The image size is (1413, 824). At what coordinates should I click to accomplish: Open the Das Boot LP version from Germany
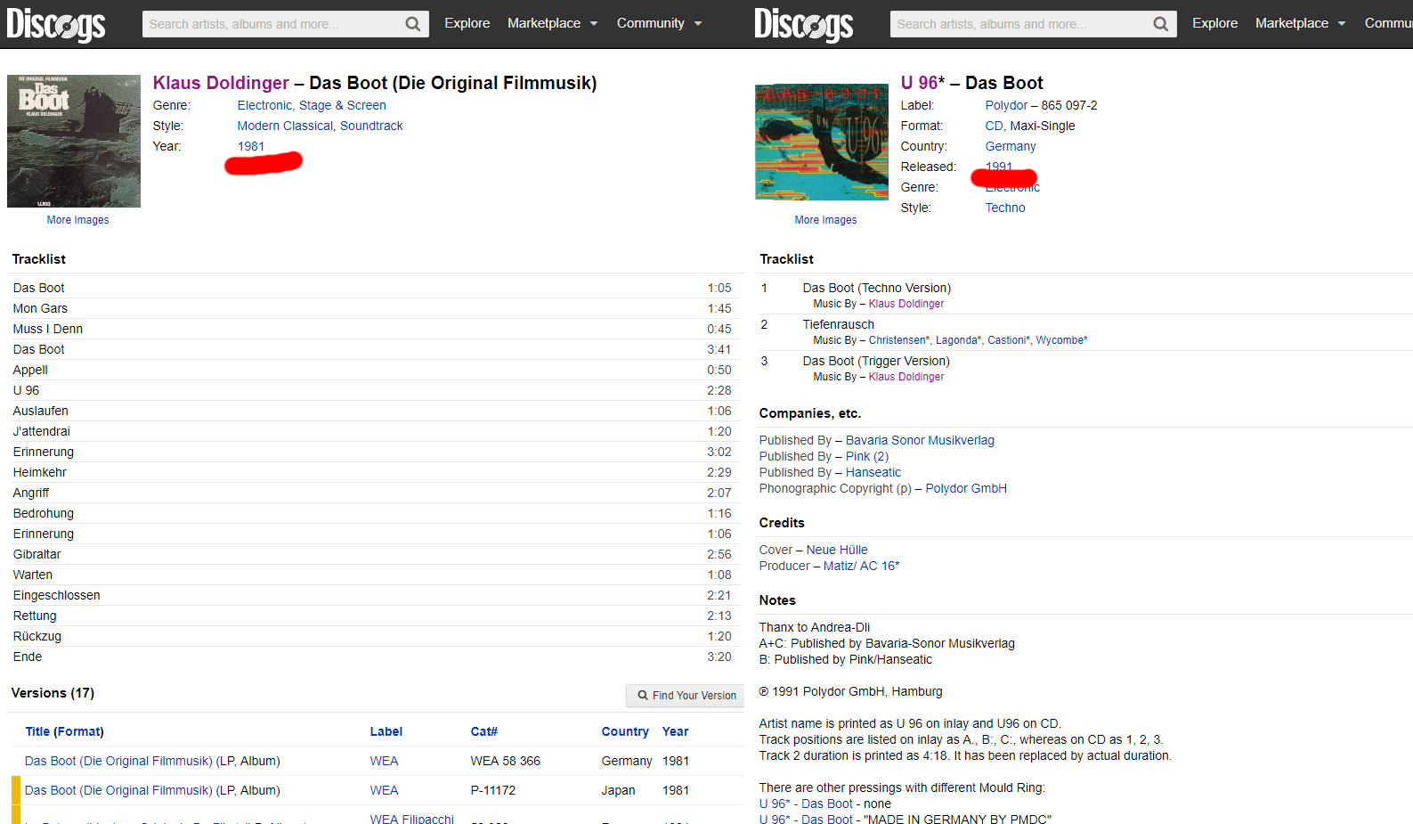118,761
